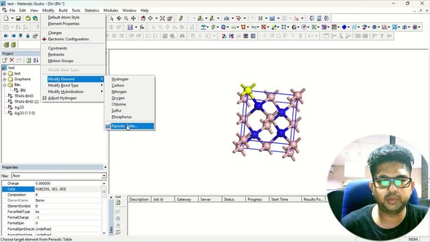Close the Properties panel
This screenshot has height=242, width=430.
(x=105, y=167)
